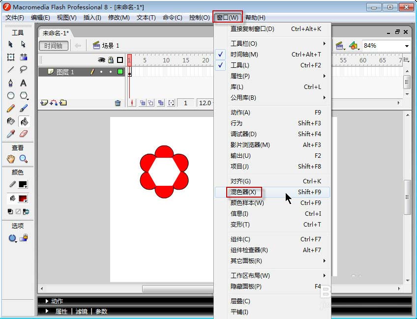Image resolution: width=417 pixels, height=319 pixels.
Task: Select the Hand tool
Action: click(x=11, y=159)
